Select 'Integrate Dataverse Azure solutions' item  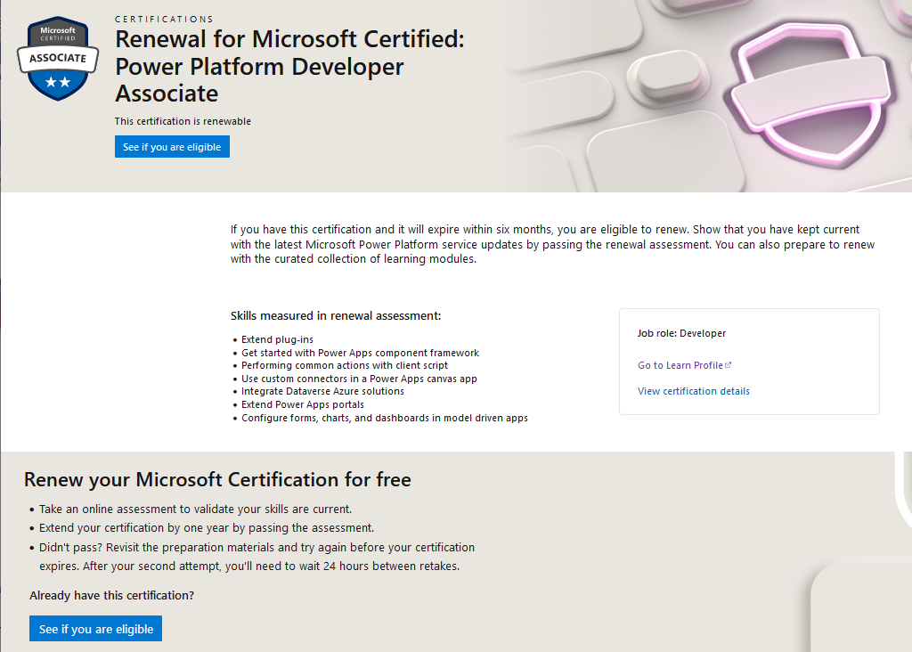tap(322, 391)
